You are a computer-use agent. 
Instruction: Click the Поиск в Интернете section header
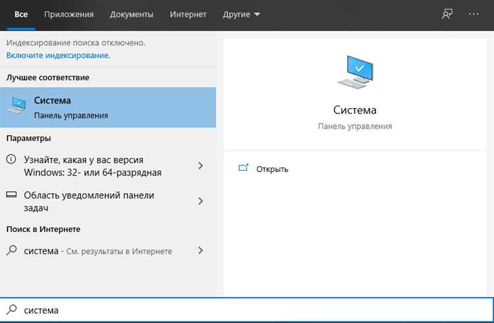point(43,229)
